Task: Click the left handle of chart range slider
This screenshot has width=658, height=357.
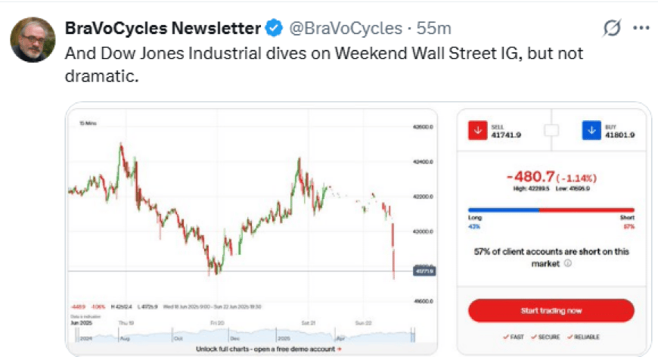Action: [77, 335]
